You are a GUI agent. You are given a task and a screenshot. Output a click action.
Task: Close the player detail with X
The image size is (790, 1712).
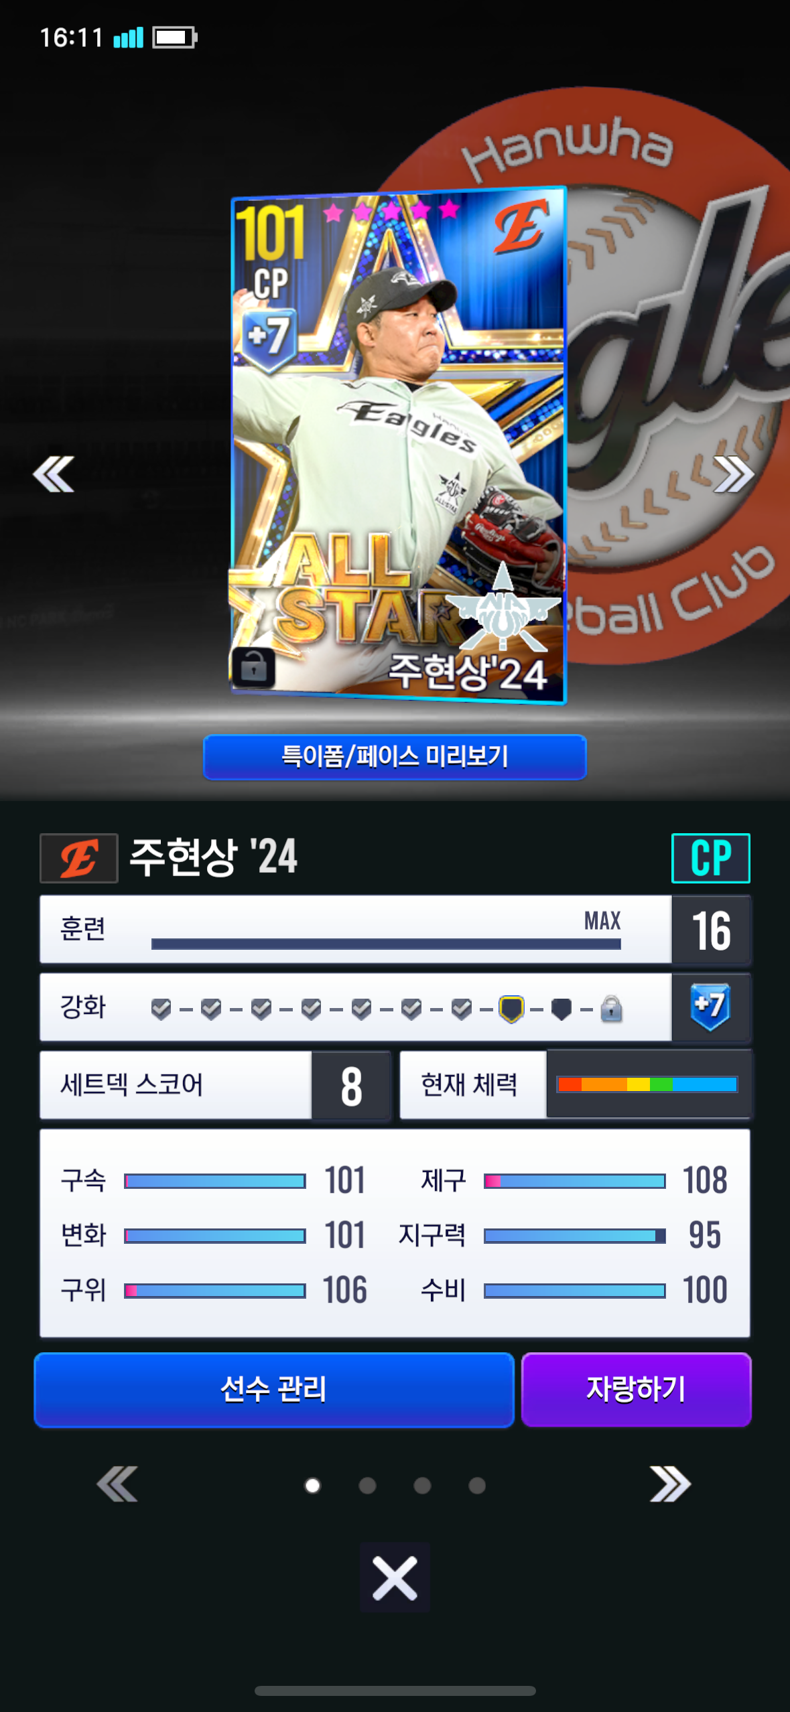[x=395, y=1577]
